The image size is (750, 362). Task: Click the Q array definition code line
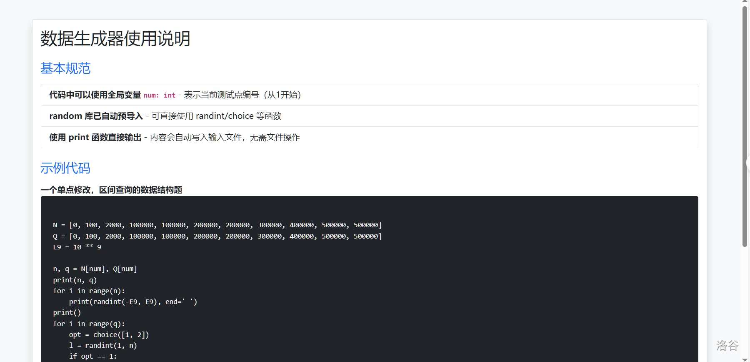pos(217,236)
